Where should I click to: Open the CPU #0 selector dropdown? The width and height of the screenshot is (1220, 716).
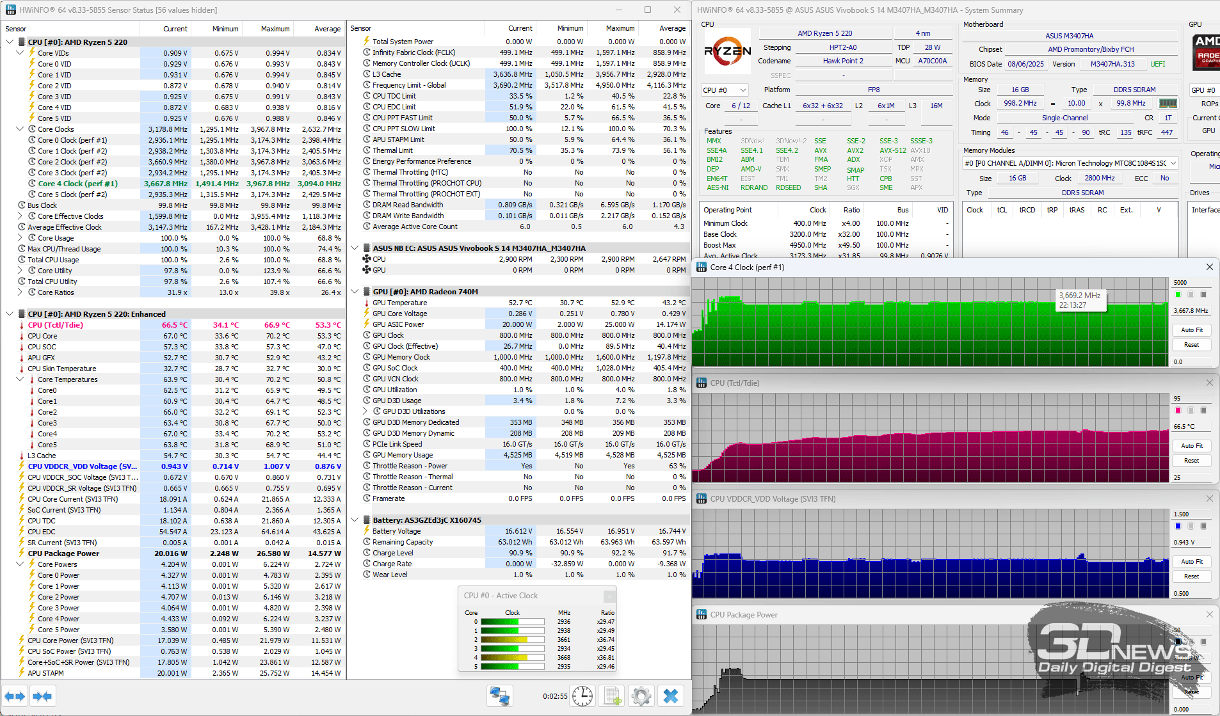coord(725,90)
